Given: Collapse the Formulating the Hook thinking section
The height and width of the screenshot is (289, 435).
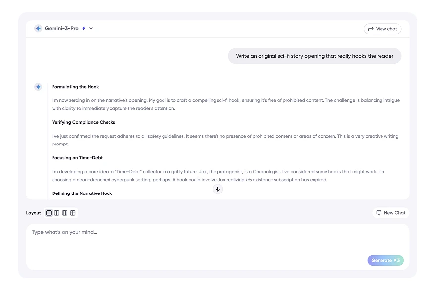Looking at the screenshot, I should coord(75,87).
